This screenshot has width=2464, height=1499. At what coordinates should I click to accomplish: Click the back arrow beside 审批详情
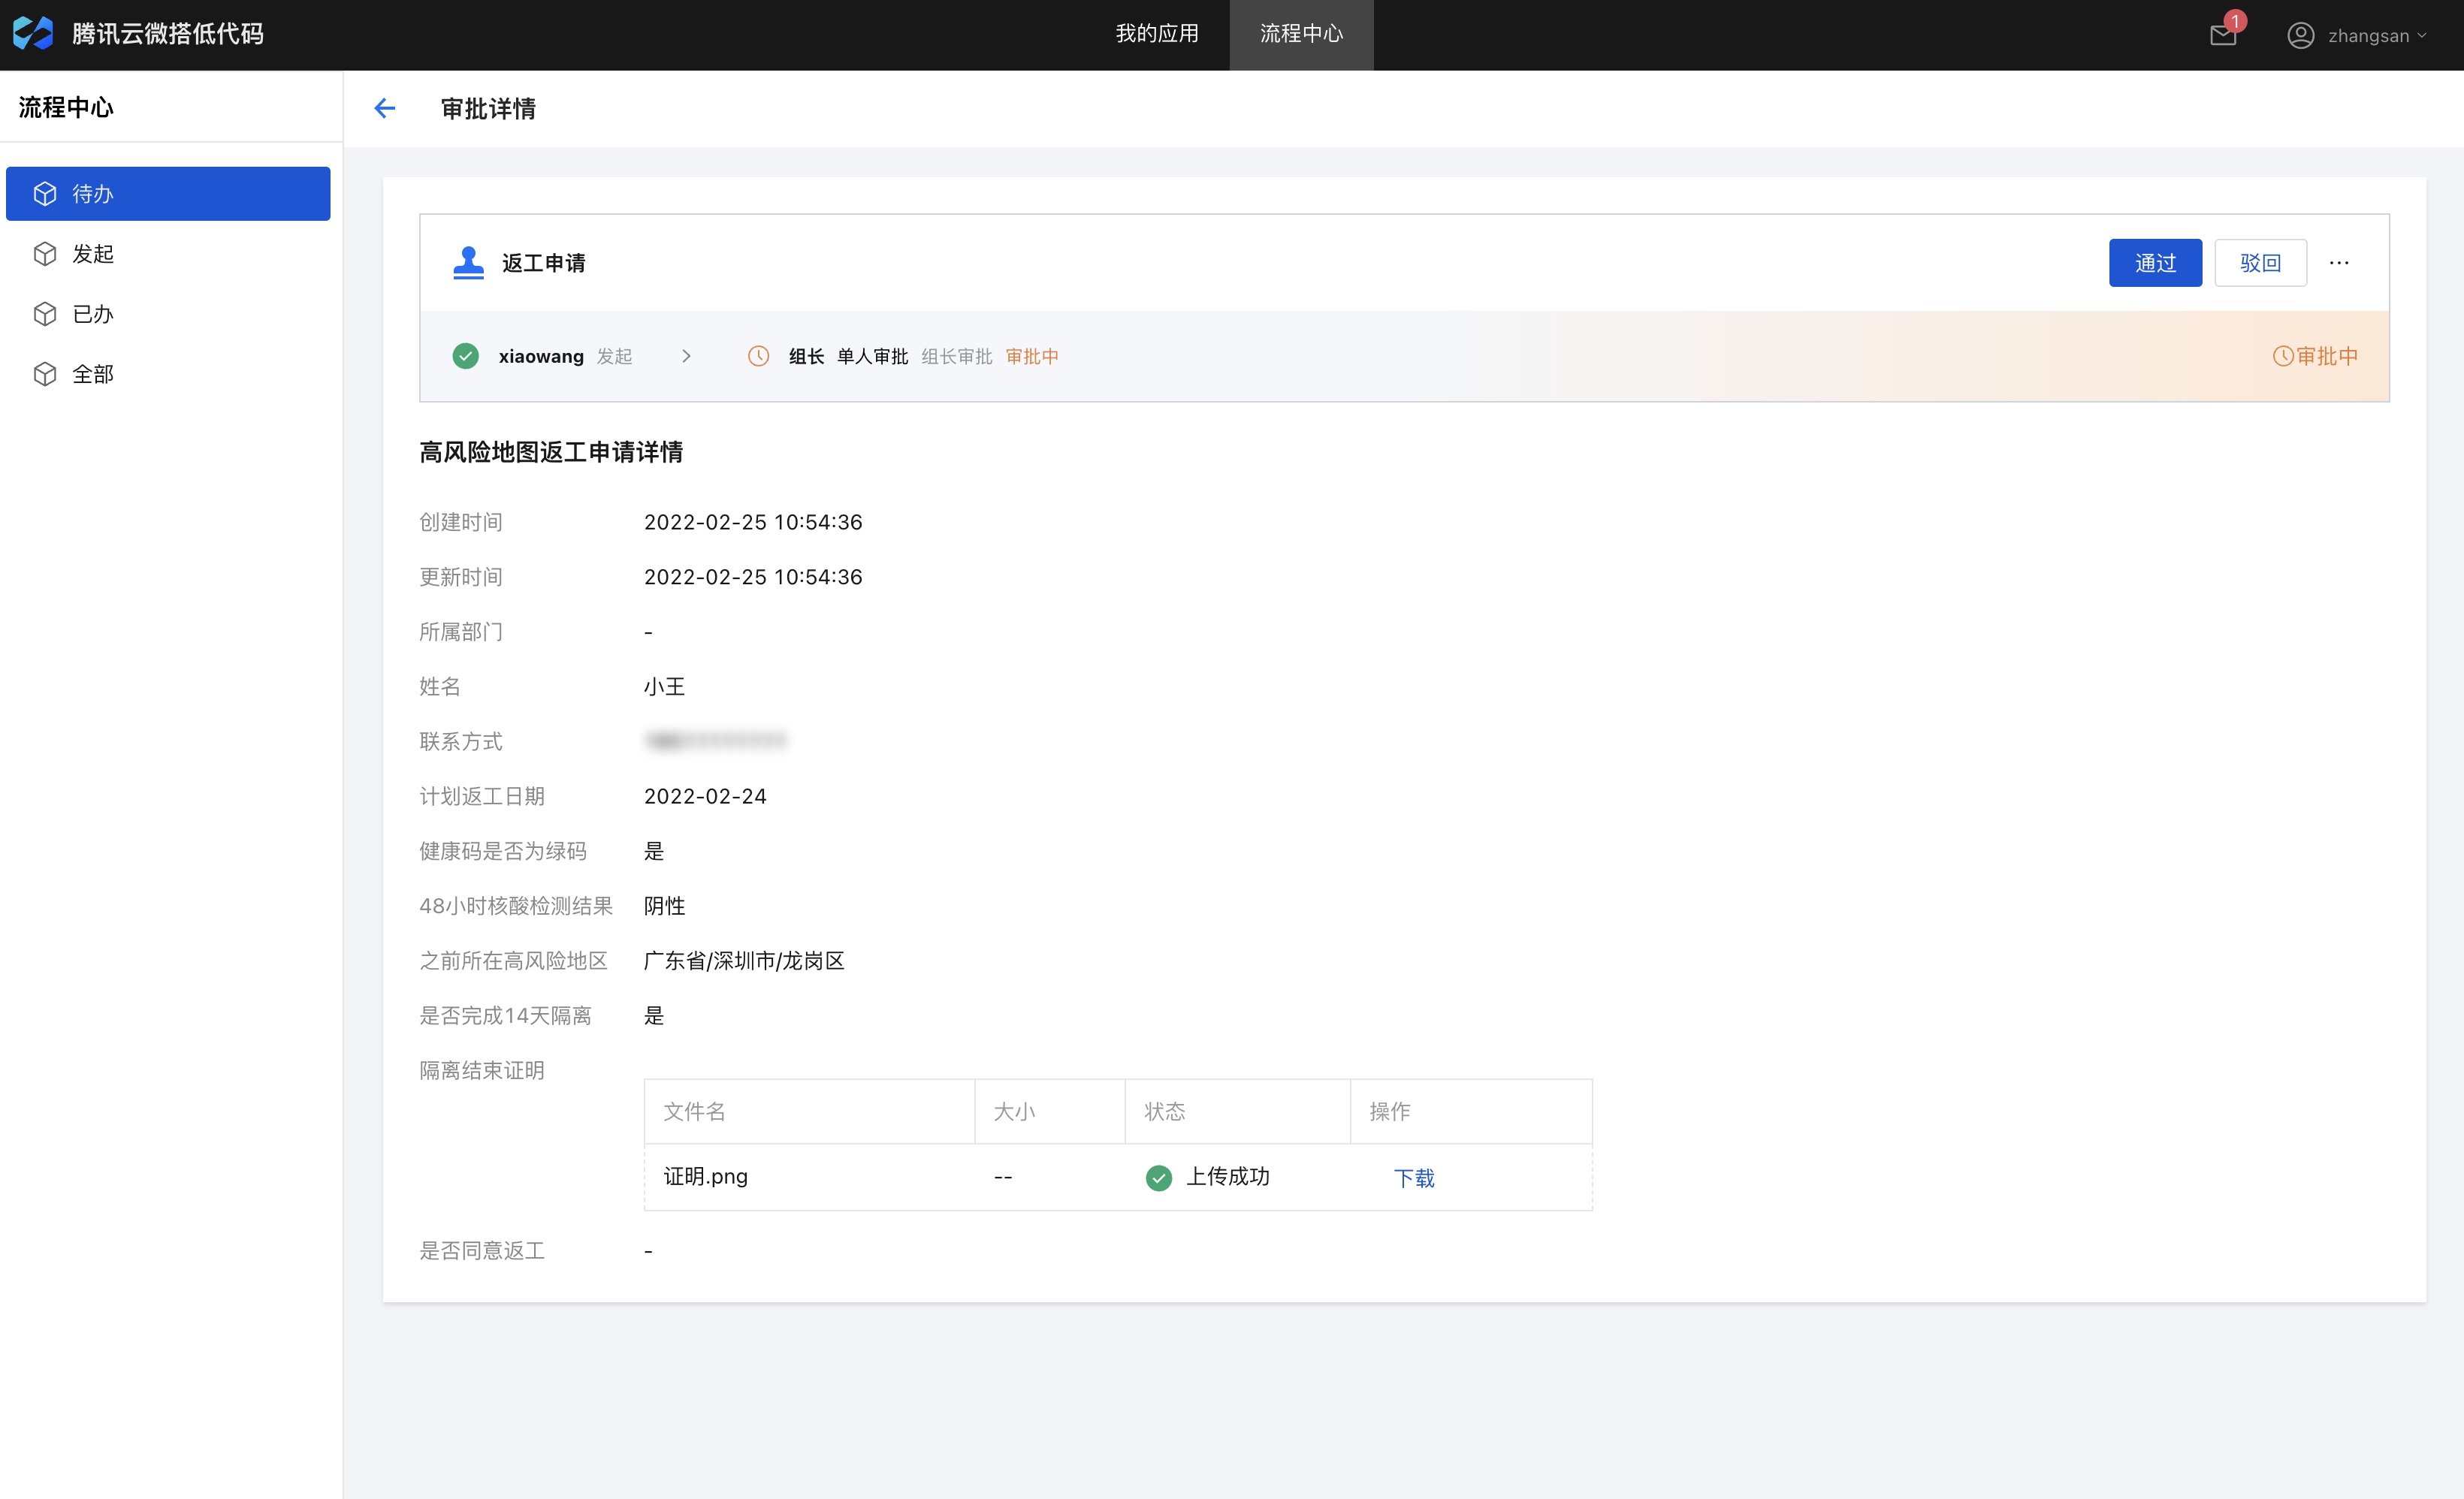click(385, 108)
